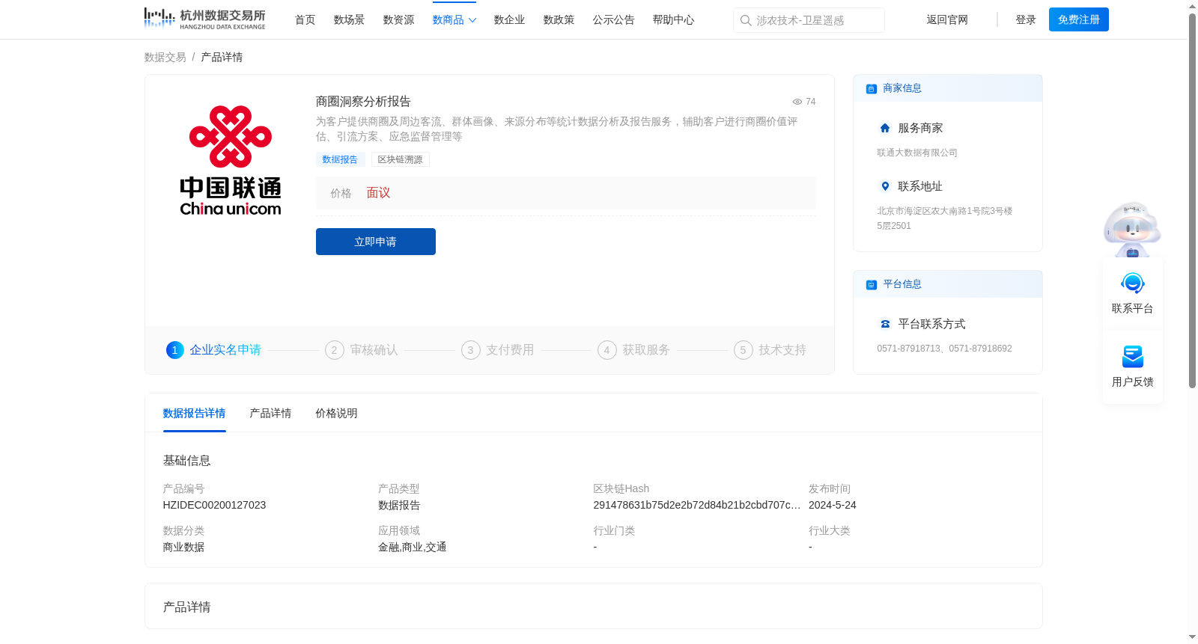
Task: Click the 服务商家 house icon
Action: (885, 128)
